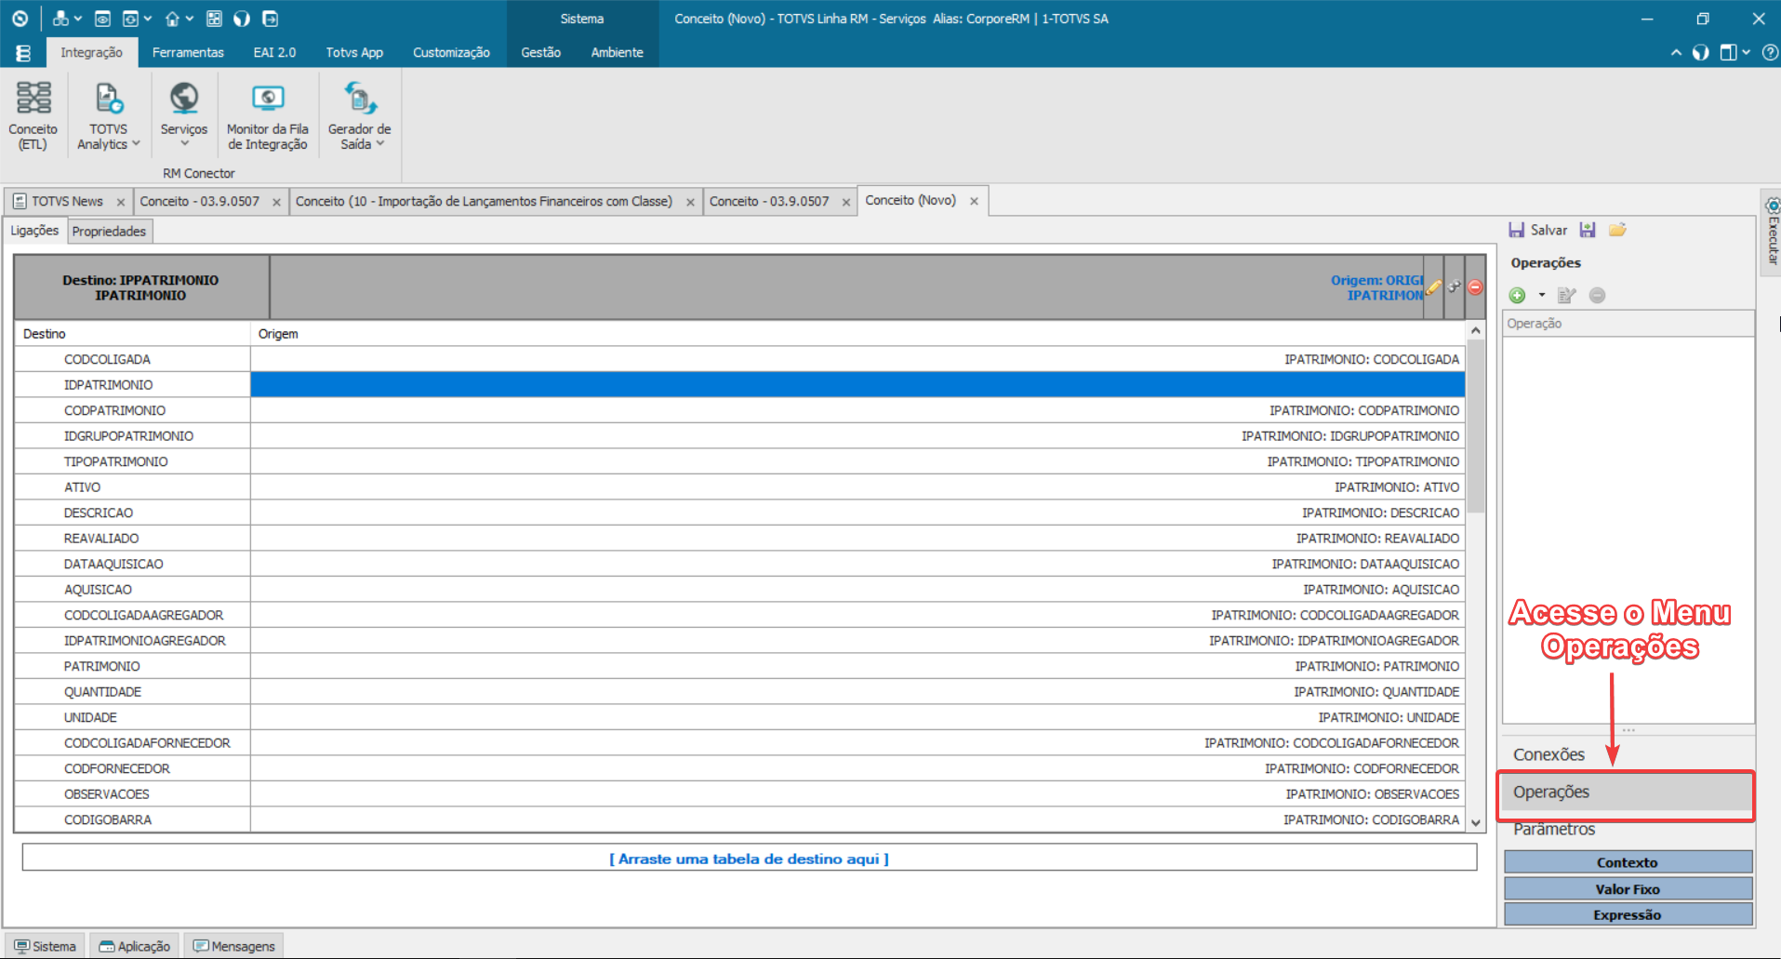
Task: Click the help question mark icon
Action: [1770, 53]
